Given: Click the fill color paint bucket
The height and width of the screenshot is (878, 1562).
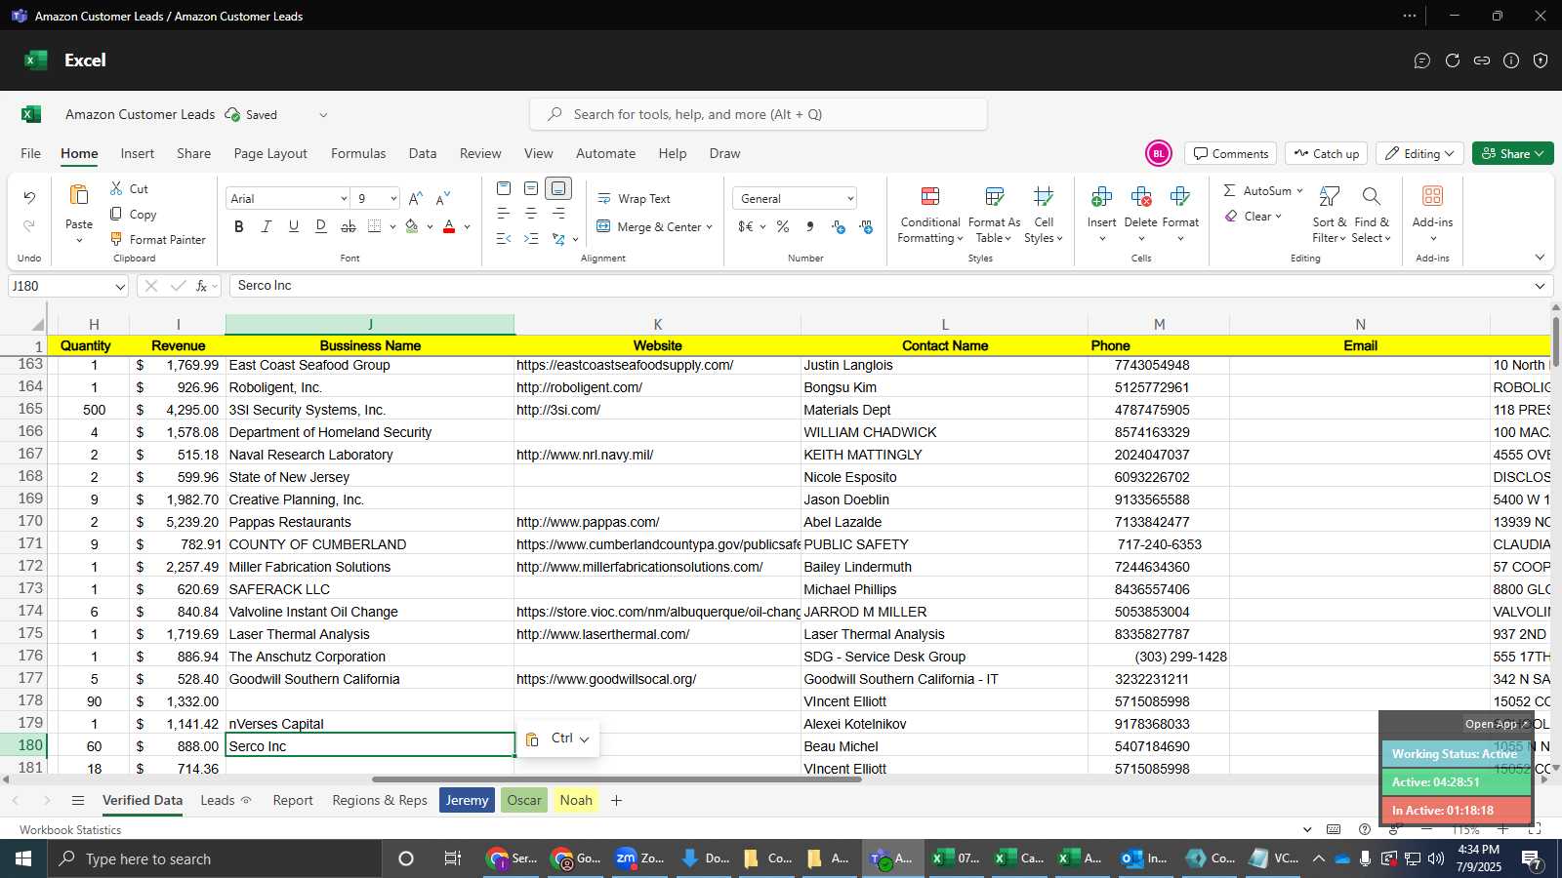Looking at the screenshot, I should [x=412, y=226].
